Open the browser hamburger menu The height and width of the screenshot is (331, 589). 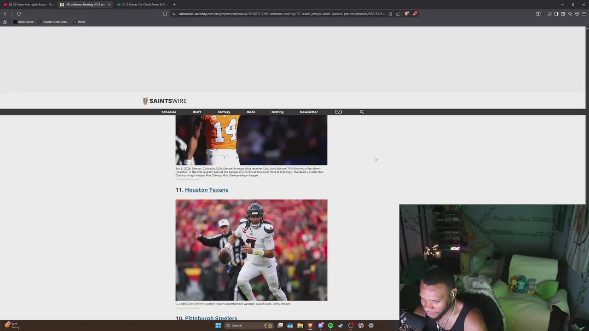(584, 14)
